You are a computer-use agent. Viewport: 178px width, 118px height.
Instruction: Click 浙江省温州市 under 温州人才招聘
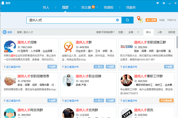tap(13, 67)
